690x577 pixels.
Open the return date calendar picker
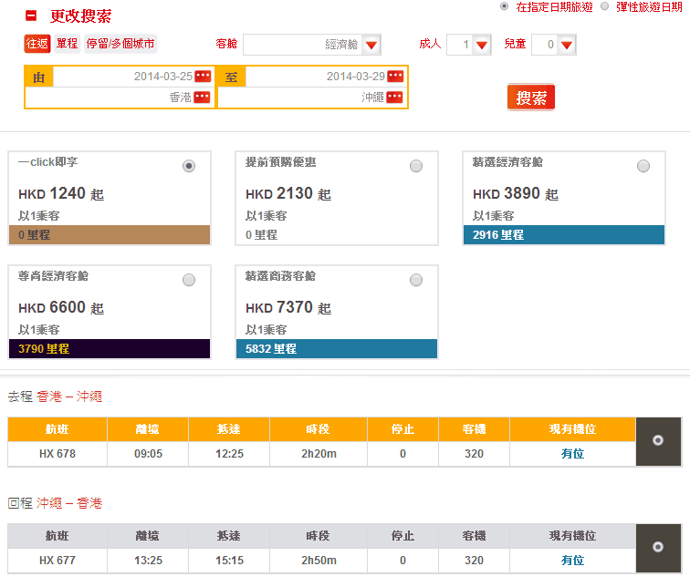coord(394,77)
